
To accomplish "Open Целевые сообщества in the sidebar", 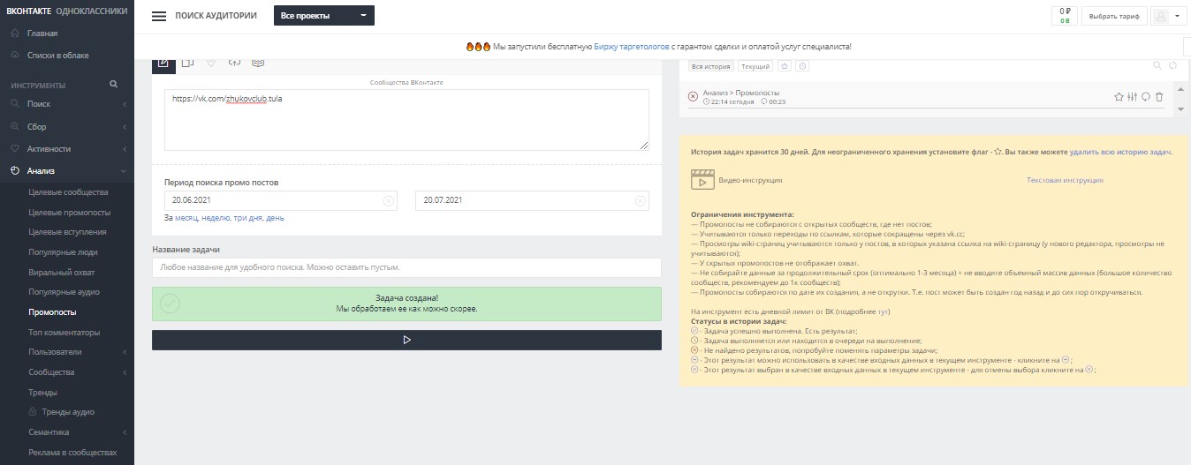I will (68, 191).
